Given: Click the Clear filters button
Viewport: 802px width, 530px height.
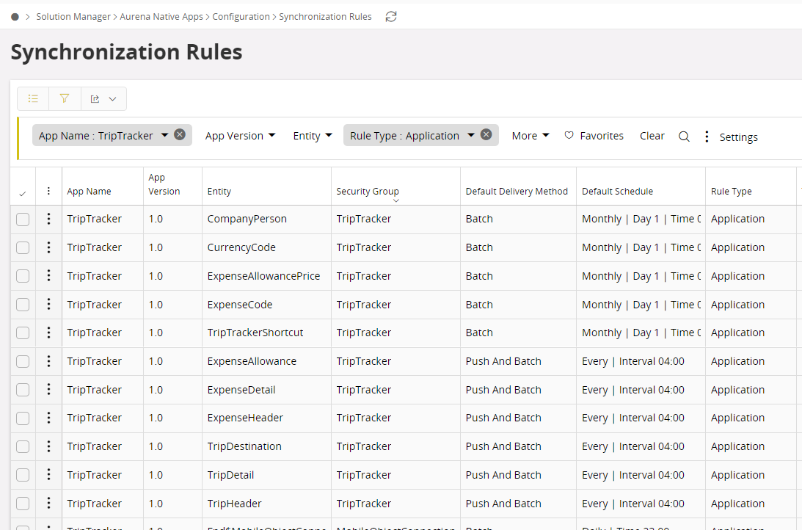Looking at the screenshot, I should [652, 136].
